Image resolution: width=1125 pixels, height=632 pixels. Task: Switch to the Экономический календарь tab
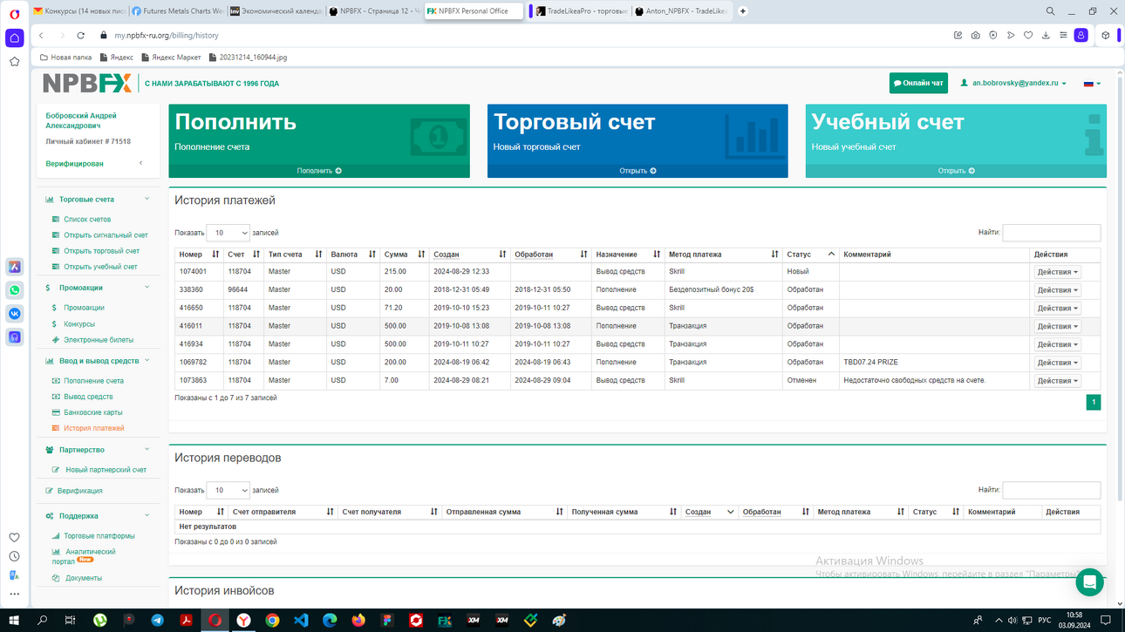[277, 11]
